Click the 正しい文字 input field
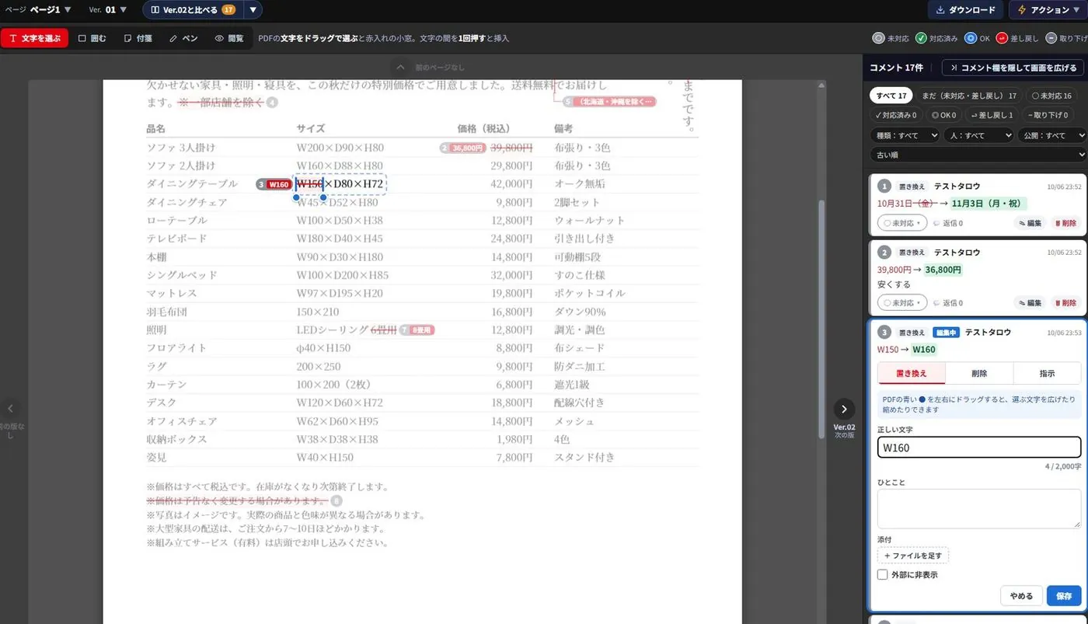Viewport: 1088px width, 624px height. pos(979,448)
